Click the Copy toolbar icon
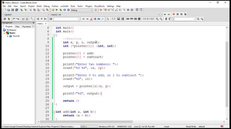Viewport: 231px width, 129px height. click(x=35, y=10)
